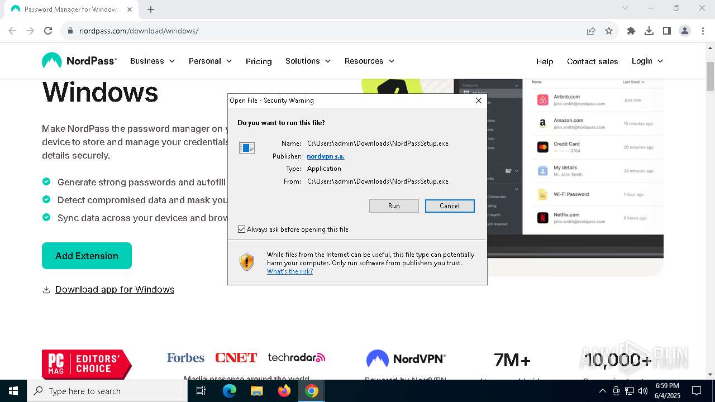
Task: Launch Microsoft Edge from taskbar
Action: (x=230, y=391)
